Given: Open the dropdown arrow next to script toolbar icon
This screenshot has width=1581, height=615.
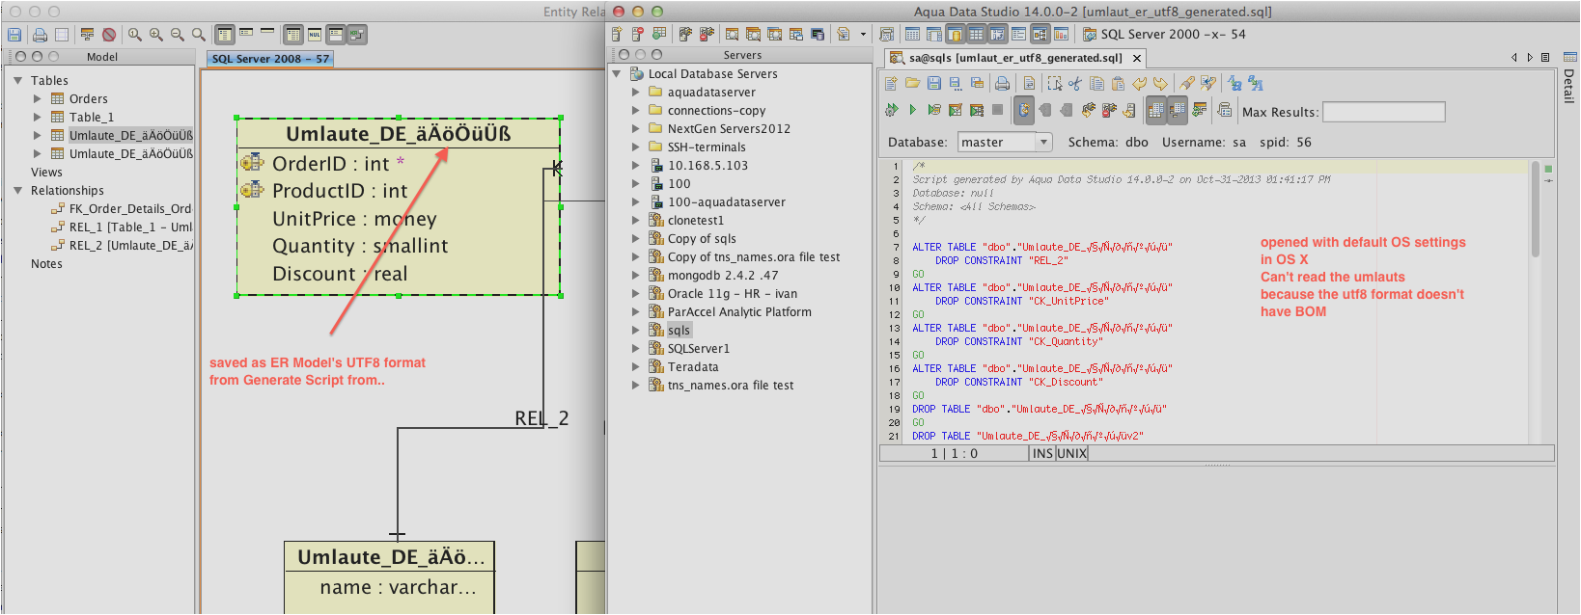Looking at the screenshot, I should click(x=864, y=35).
